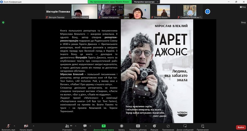247x131 pixels.
Task: Start camera with Начать видео
Action: [26, 127]
